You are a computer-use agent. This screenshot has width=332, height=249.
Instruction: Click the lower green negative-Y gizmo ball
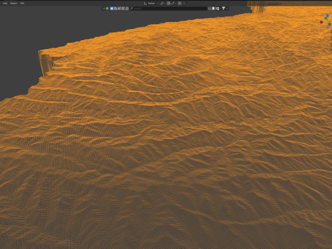pyautogui.click(x=329, y=24)
